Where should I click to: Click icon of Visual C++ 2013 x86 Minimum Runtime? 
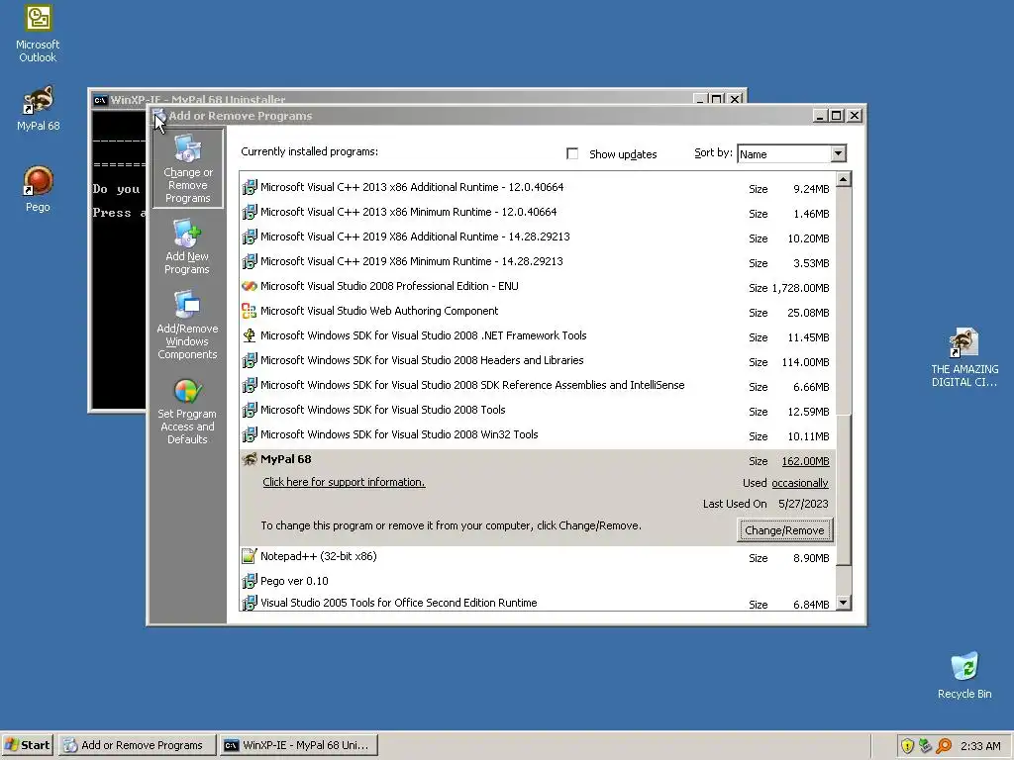pos(249,212)
